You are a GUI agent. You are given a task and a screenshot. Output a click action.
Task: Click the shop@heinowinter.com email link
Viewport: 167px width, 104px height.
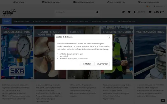[x=83, y=2]
